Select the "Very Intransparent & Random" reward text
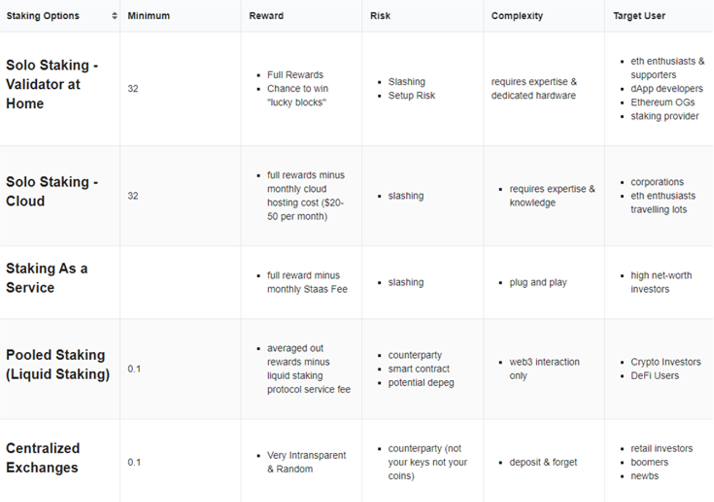714x502 pixels. coord(306,462)
